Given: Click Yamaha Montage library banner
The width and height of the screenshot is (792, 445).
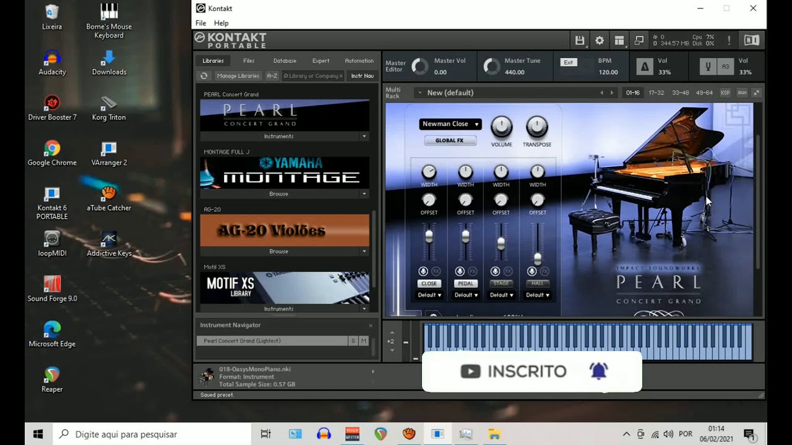Looking at the screenshot, I should coord(285,172).
